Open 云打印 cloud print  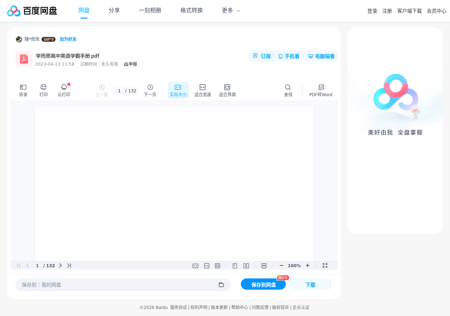[x=64, y=91]
